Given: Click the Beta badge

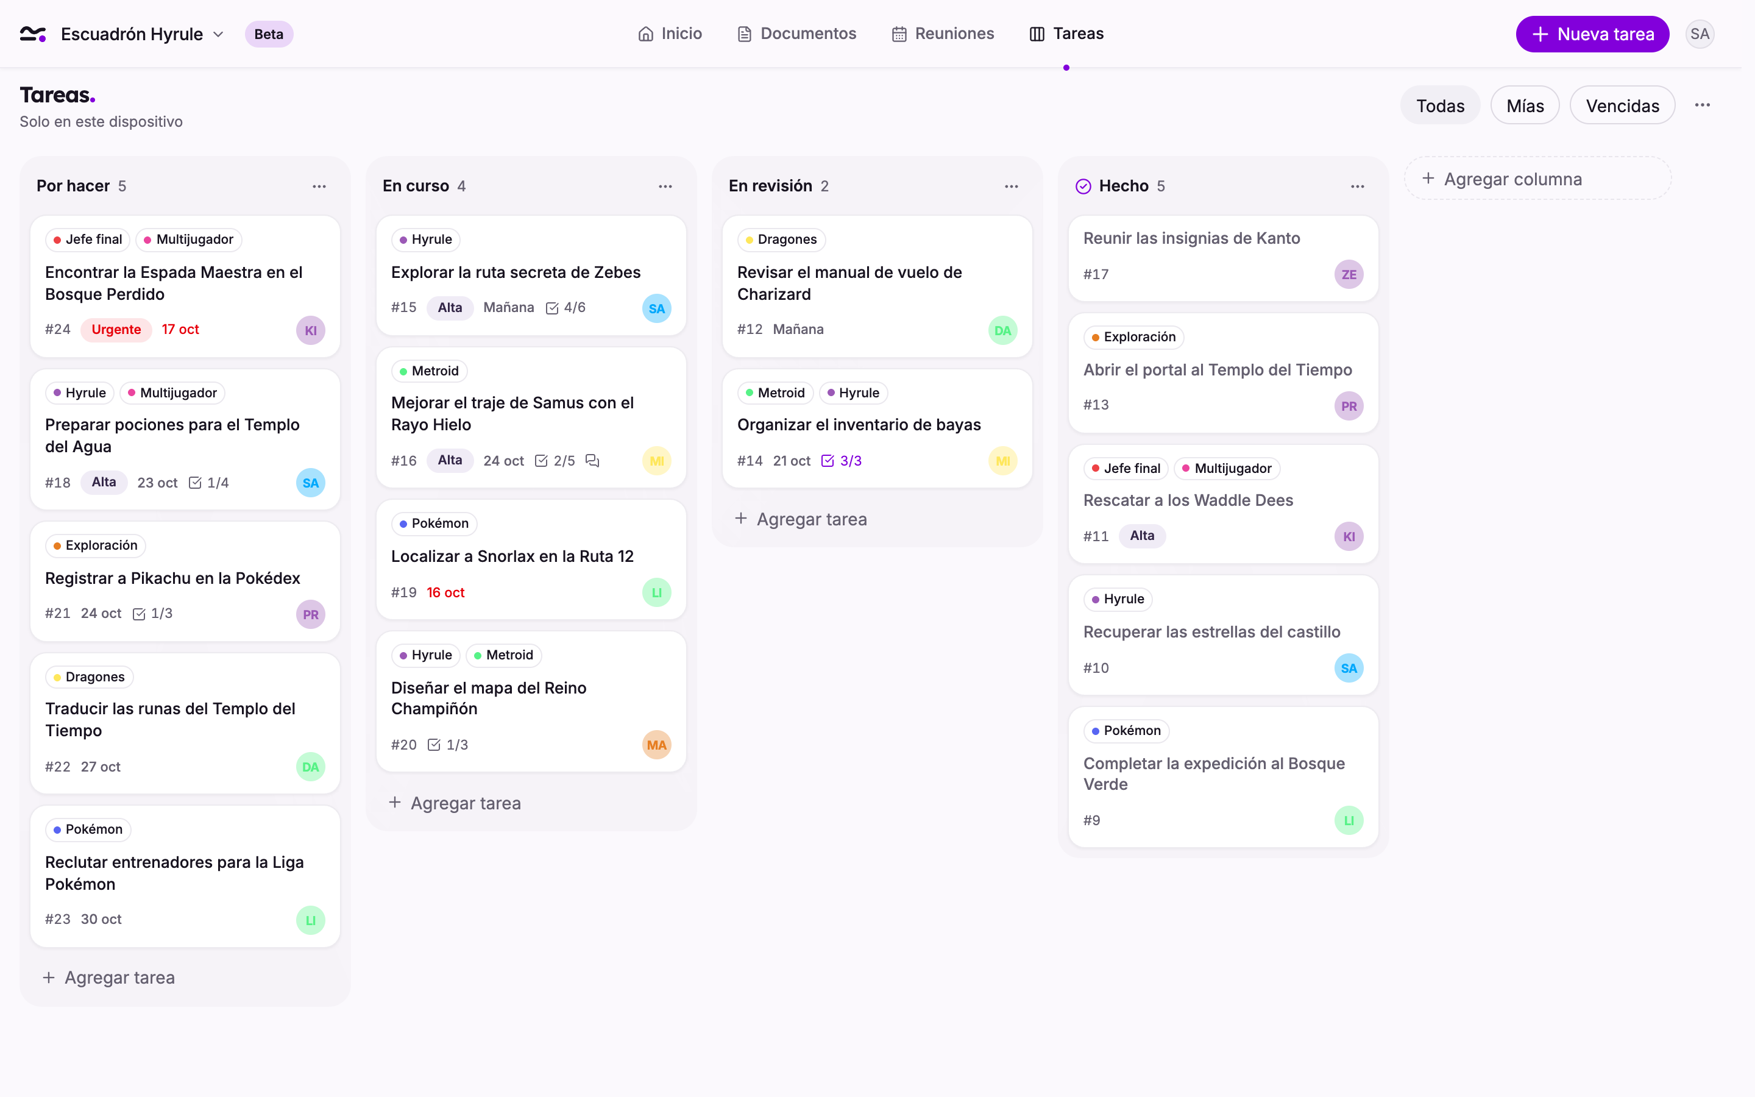Looking at the screenshot, I should (x=268, y=34).
